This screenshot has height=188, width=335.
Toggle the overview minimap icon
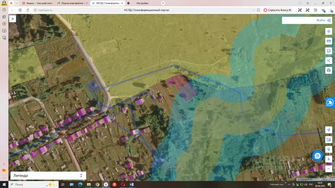329,139
